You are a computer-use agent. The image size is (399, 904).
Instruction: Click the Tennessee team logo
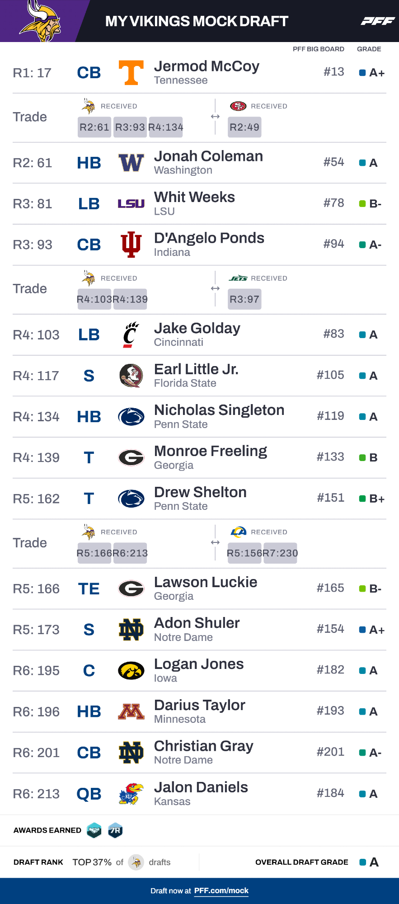click(x=131, y=73)
